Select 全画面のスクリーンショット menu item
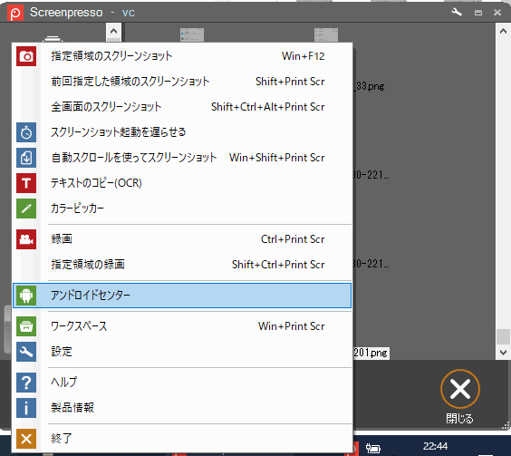Viewport: 511px width, 456px height. tap(182, 107)
